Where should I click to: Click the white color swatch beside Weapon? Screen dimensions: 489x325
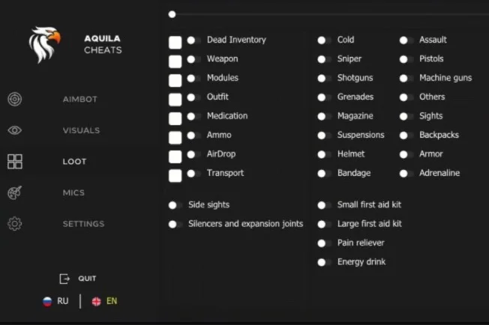pos(175,61)
